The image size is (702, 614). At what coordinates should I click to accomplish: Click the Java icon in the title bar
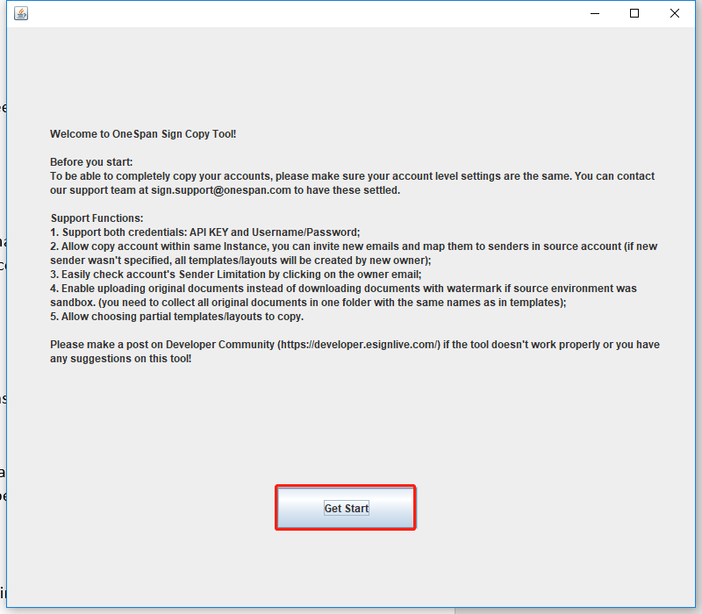tap(21, 13)
